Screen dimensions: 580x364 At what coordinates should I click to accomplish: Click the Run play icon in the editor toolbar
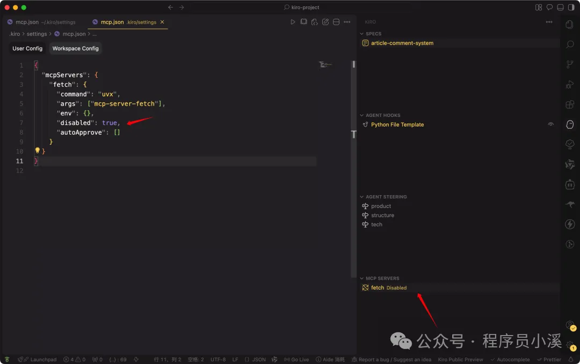[x=293, y=22]
